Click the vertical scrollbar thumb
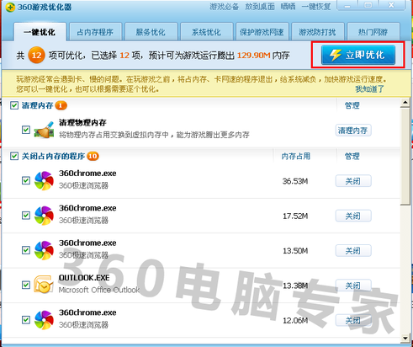 405,157
